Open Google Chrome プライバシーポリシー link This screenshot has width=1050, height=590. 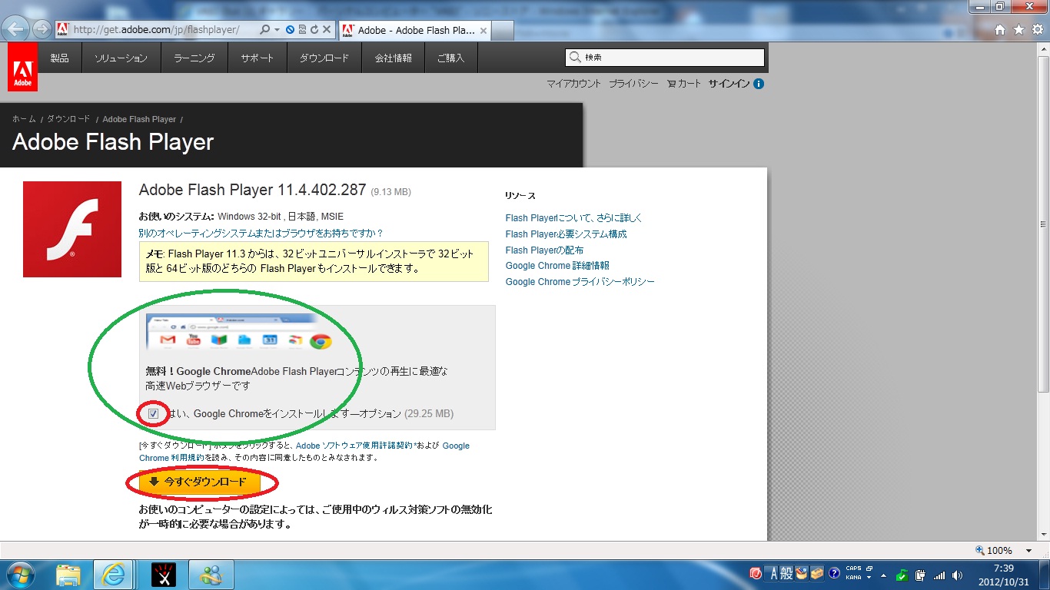click(580, 282)
